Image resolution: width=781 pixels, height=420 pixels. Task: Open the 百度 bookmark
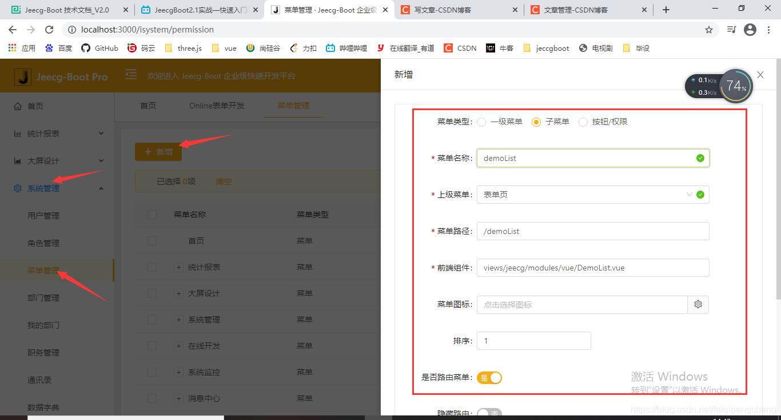pyautogui.click(x=59, y=48)
